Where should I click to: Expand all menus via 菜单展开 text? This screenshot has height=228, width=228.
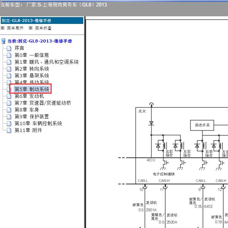point(15,28)
